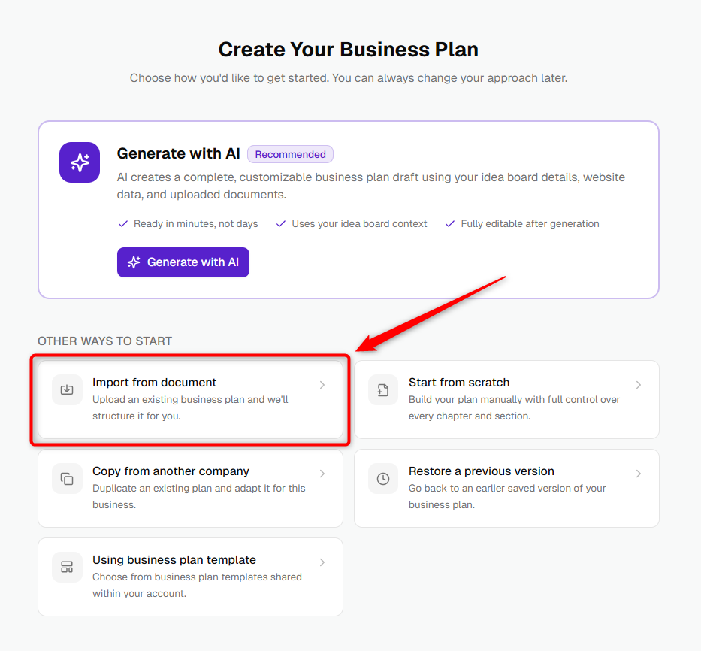Viewport: 701px width, 651px height.
Task: Click the purple AI sparkle icon tile
Action: pos(80,162)
